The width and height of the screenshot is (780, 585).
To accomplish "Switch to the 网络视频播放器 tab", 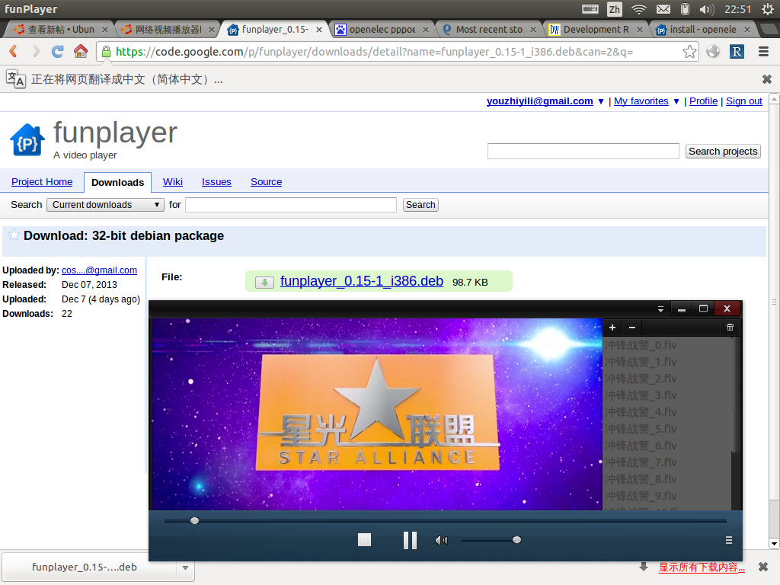I will [168, 30].
